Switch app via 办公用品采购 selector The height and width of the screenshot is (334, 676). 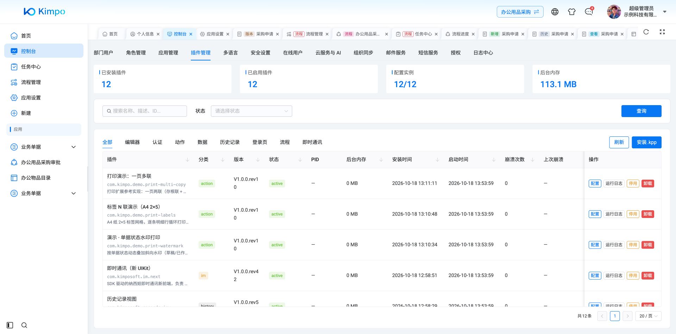[520, 12]
